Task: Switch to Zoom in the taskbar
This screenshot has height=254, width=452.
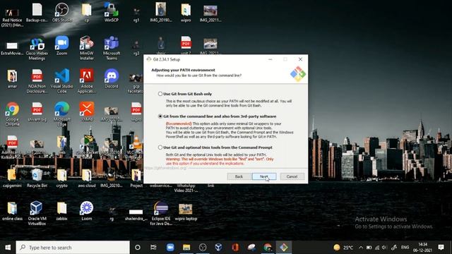Action: point(170,248)
